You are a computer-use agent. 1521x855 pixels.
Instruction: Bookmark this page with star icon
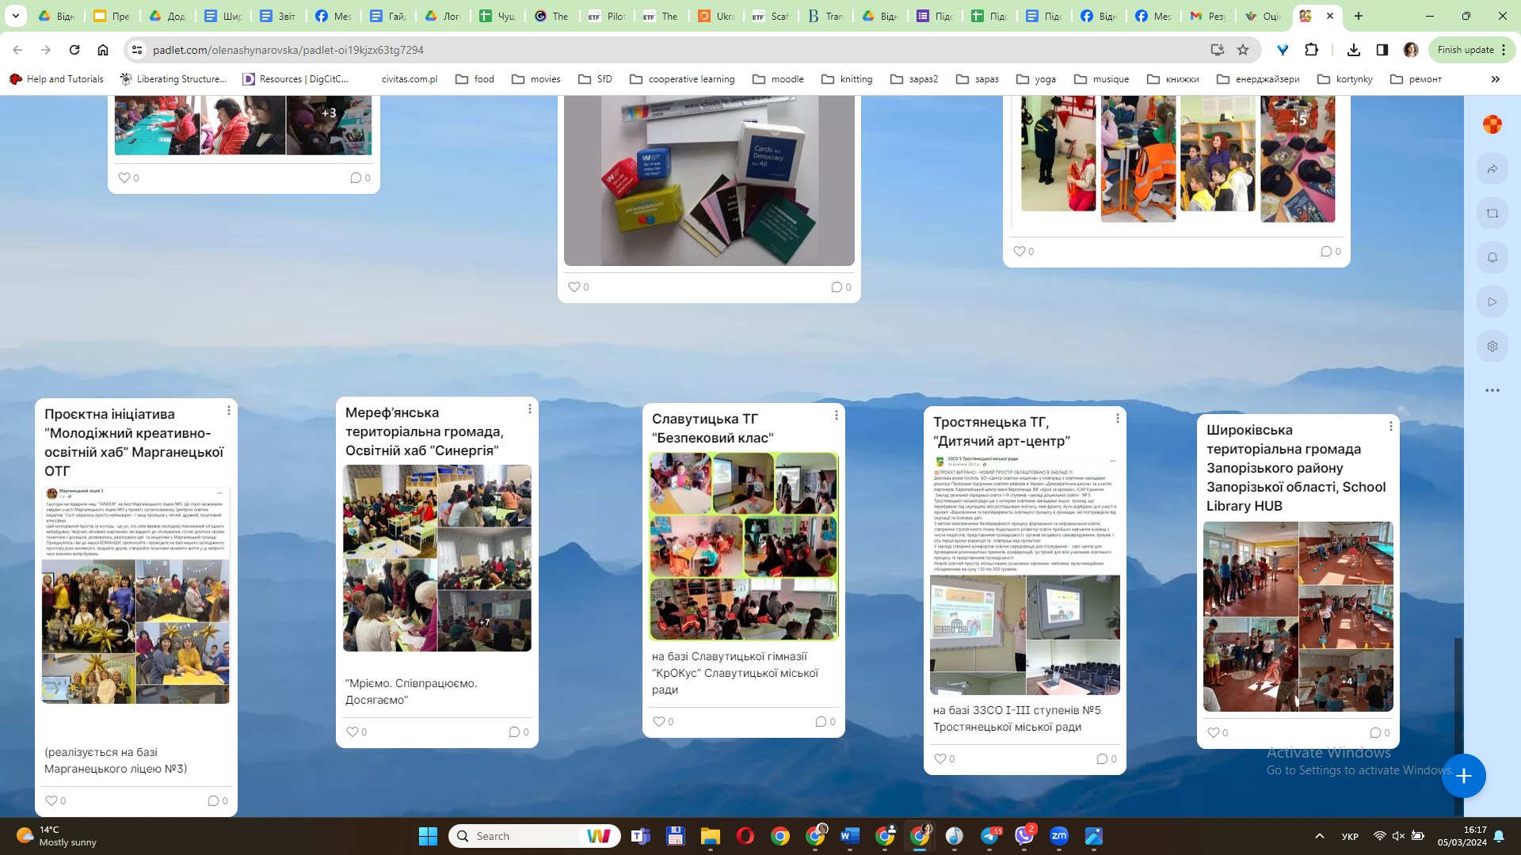1243,50
